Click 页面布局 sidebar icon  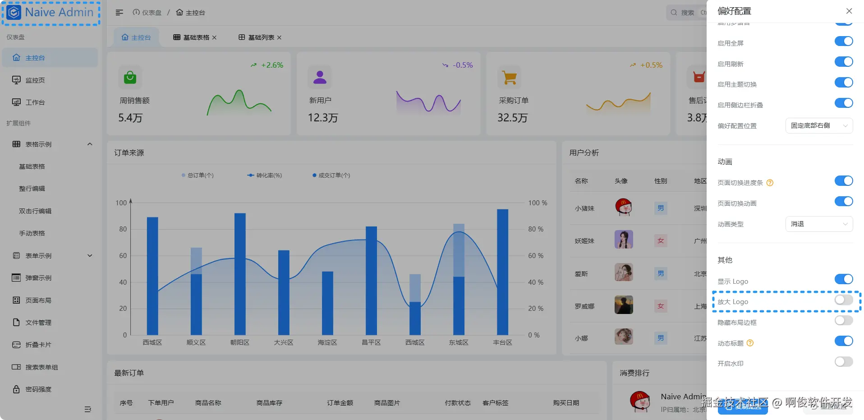pyautogui.click(x=16, y=300)
